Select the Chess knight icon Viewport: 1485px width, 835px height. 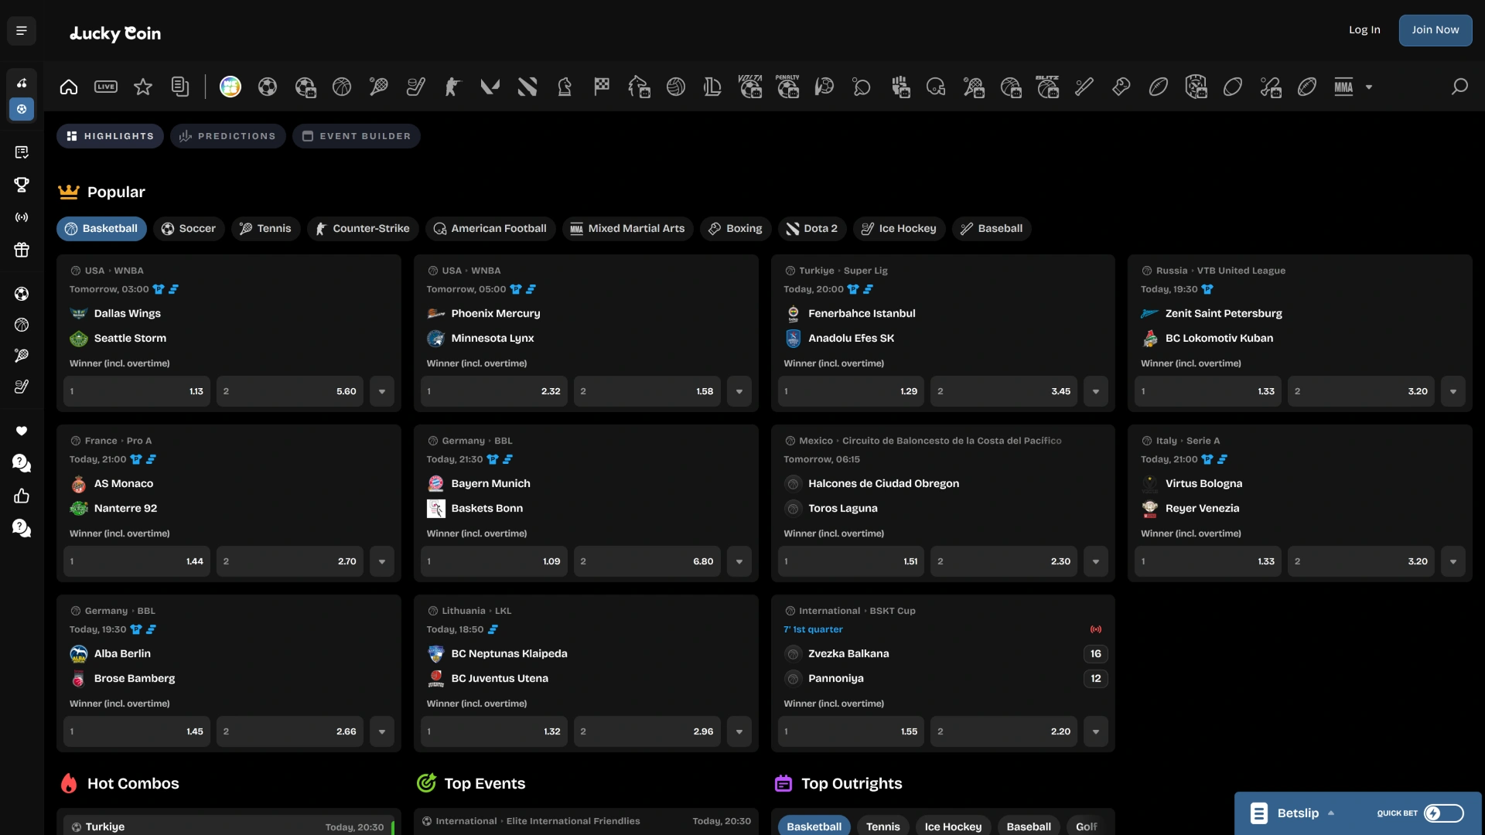coord(565,87)
